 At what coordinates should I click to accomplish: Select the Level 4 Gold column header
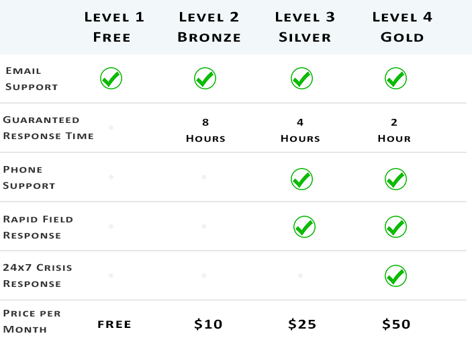click(402, 27)
